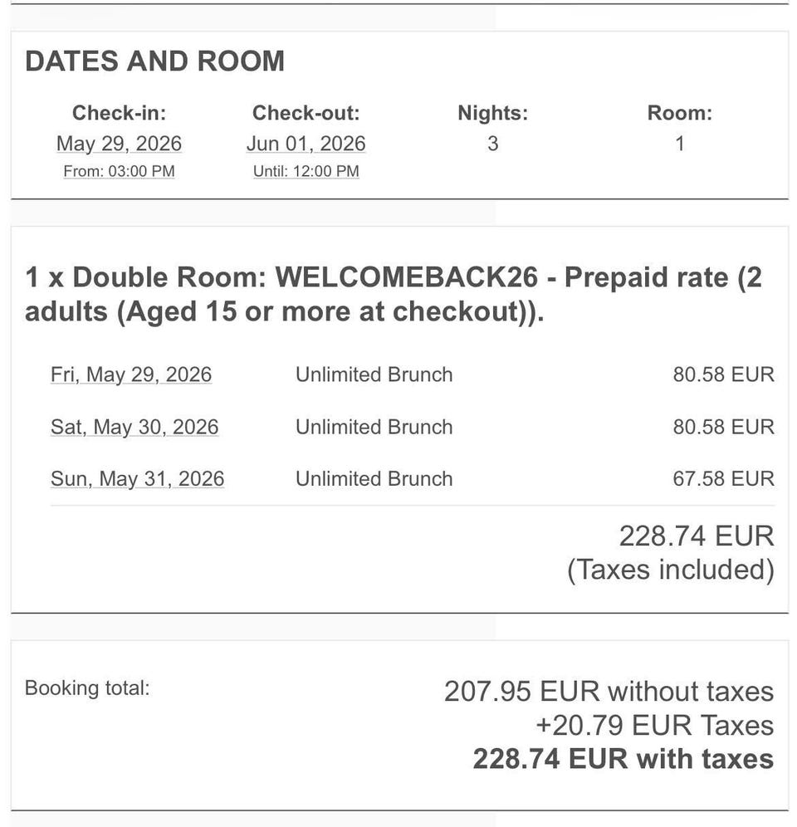Click the +20.79 EUR Taxes line
The image size is (797, 827).
pos(655,725)
